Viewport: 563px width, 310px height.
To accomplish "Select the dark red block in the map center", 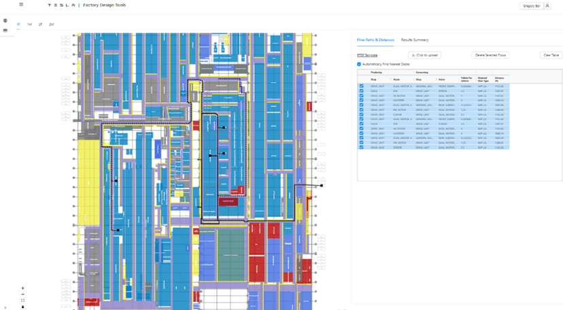I will tap(228, 201).
